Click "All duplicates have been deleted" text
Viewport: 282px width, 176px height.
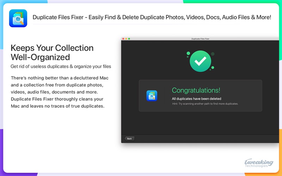[x=196, y=99]
